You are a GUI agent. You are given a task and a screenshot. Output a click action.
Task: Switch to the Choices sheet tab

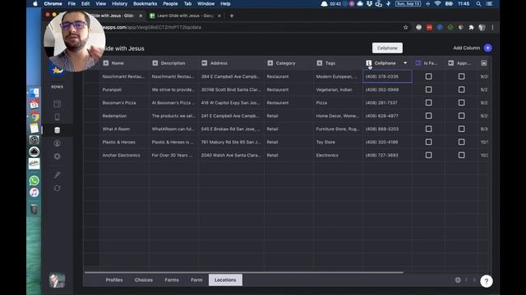(144, 280)
